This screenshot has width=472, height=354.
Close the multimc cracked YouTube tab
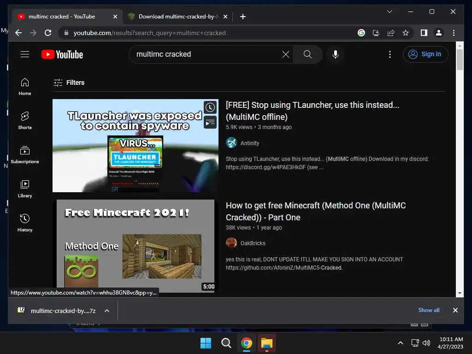[x=115, y=17]
